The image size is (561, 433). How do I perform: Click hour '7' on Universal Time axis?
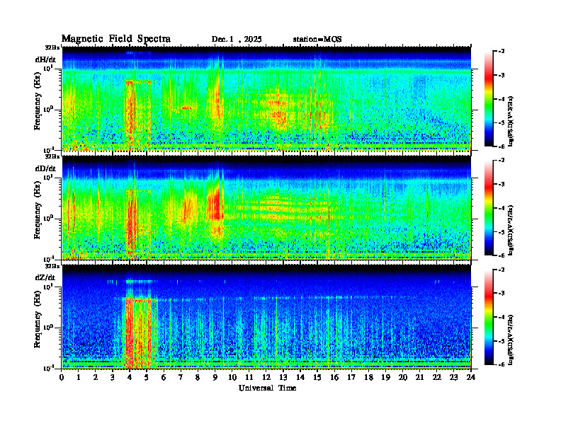click(181, 377)
